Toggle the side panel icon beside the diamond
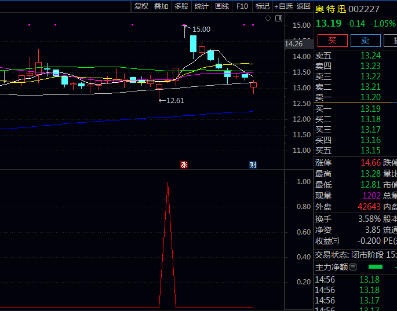Screen dimensions: 397x311 click(279, 19)
